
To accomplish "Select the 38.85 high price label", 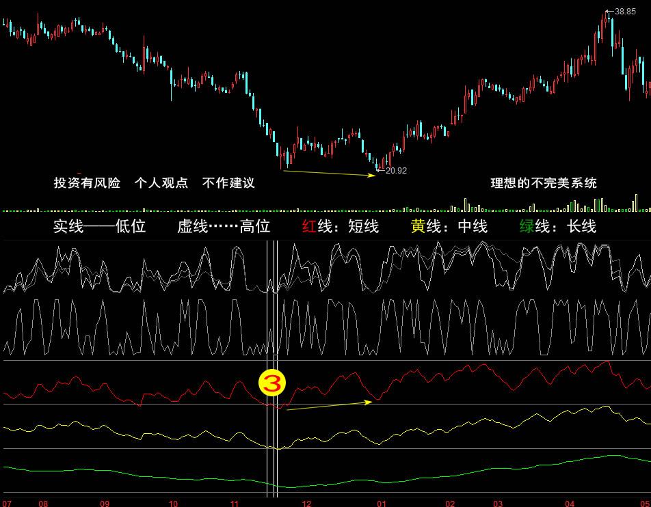I will 624,12.
